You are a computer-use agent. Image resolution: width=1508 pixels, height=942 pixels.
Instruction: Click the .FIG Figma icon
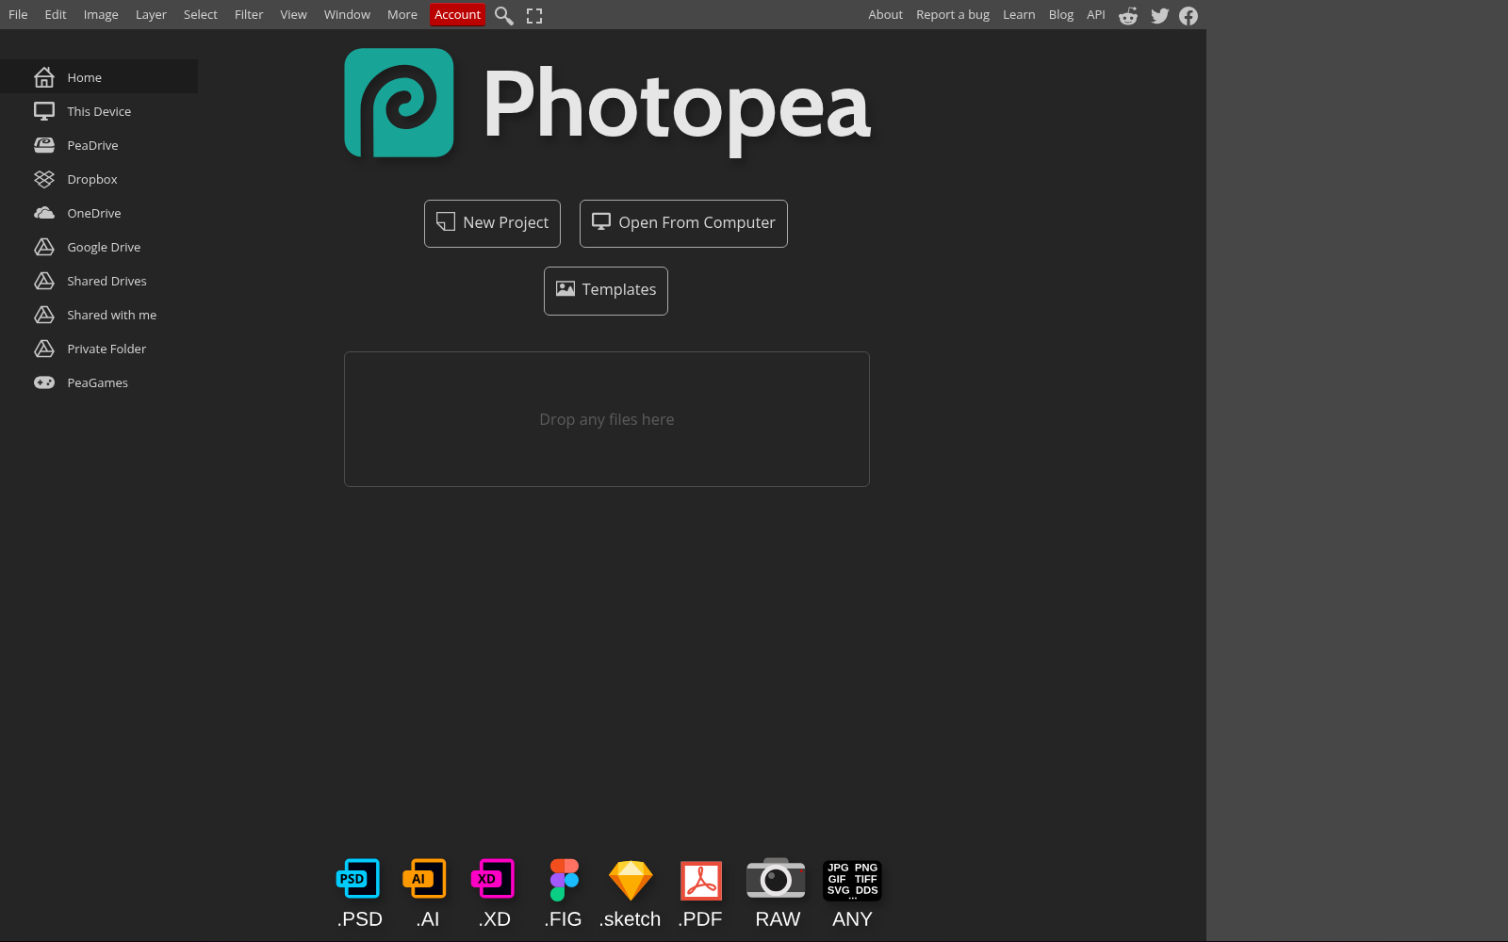564,880
